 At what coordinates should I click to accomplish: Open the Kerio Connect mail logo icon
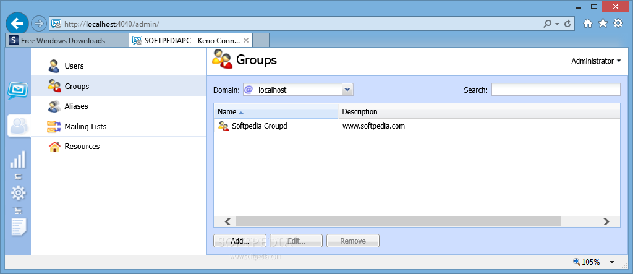point(18,91)
